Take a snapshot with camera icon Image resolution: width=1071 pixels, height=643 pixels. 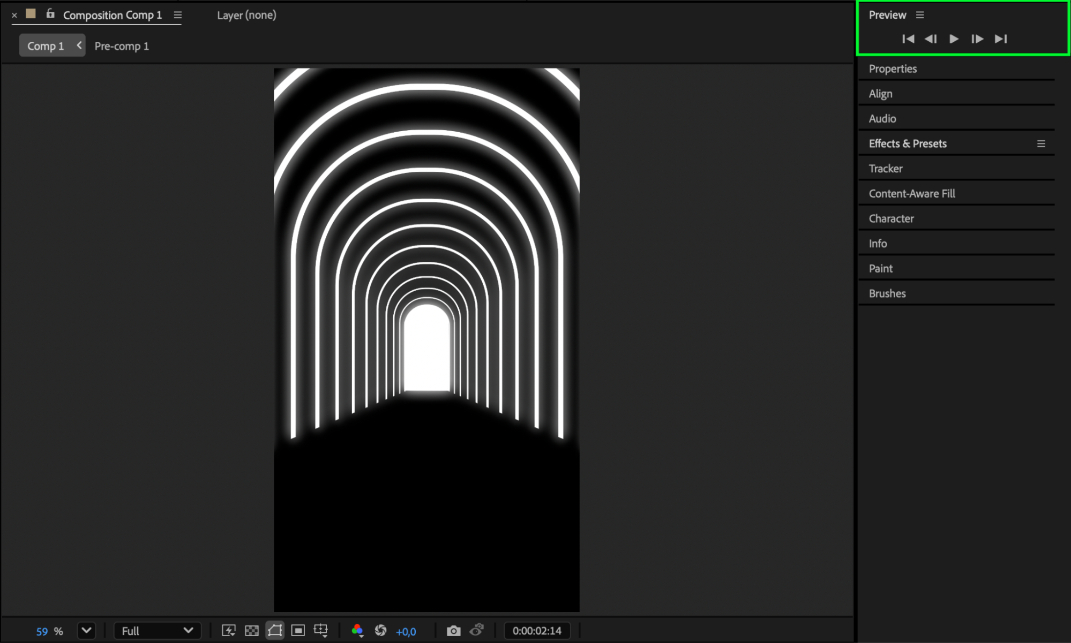453,631
